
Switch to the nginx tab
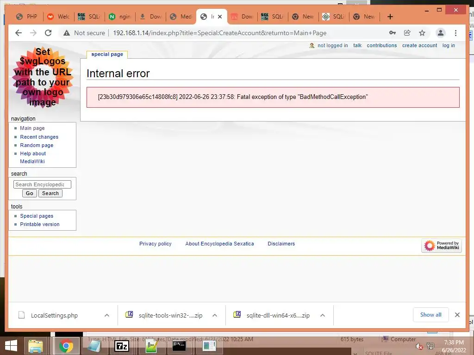point(120,17)
